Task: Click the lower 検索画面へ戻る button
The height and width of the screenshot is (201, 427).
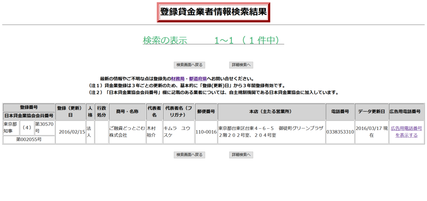Action: click(x=190, y=155)
